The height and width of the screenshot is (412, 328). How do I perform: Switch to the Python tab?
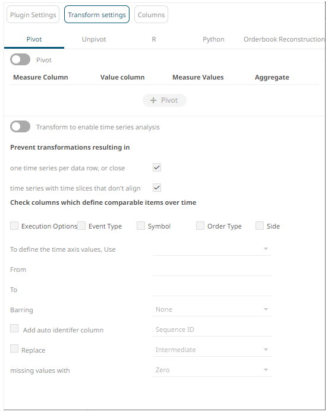[x=213, y=39]
